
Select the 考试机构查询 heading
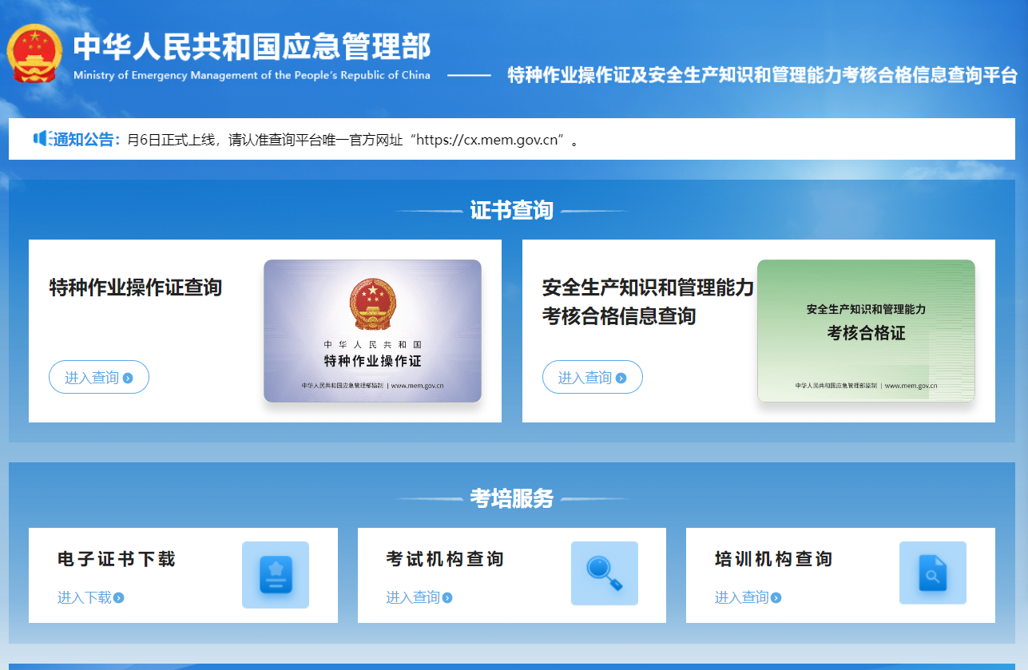(445, 559)
